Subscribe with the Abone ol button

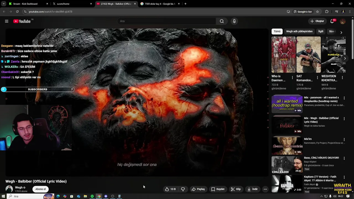[41, 189]
